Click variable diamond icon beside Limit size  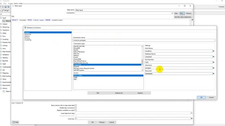[x=192, y=118]
